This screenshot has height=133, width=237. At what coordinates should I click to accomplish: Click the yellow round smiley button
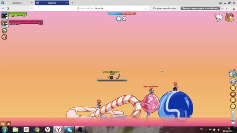click(233, 88)
